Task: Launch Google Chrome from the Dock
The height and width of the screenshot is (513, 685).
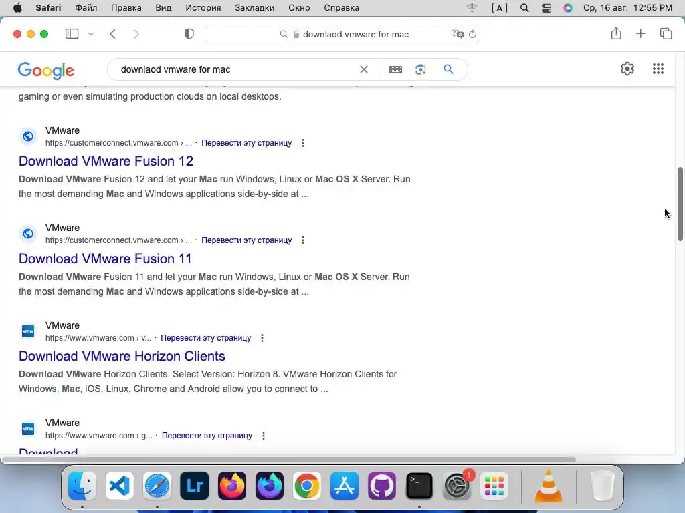Action: pyautogui.click(x=306, y=486)
